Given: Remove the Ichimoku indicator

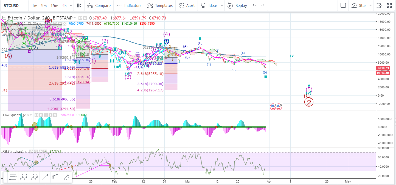Looking at the screenshot, I should [x=64, y=24].
